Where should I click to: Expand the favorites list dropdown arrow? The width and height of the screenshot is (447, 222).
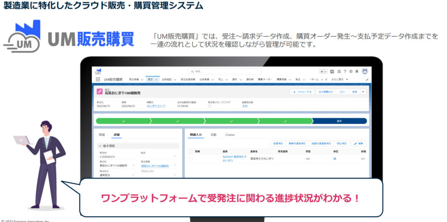coord(326,72)
